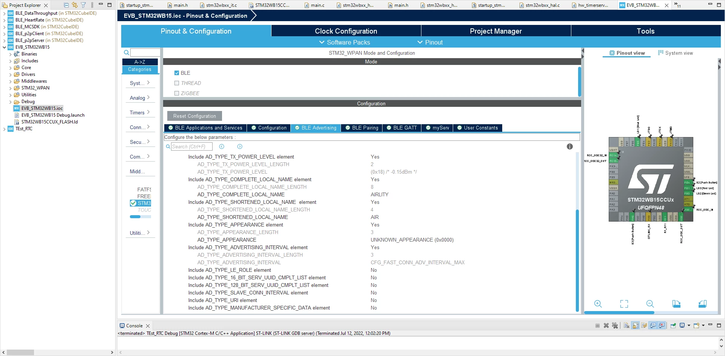This screenshot has width=725, height=356.
Task: Collapse the EVB_STM32WB15 project
Action: click(4, 47)
